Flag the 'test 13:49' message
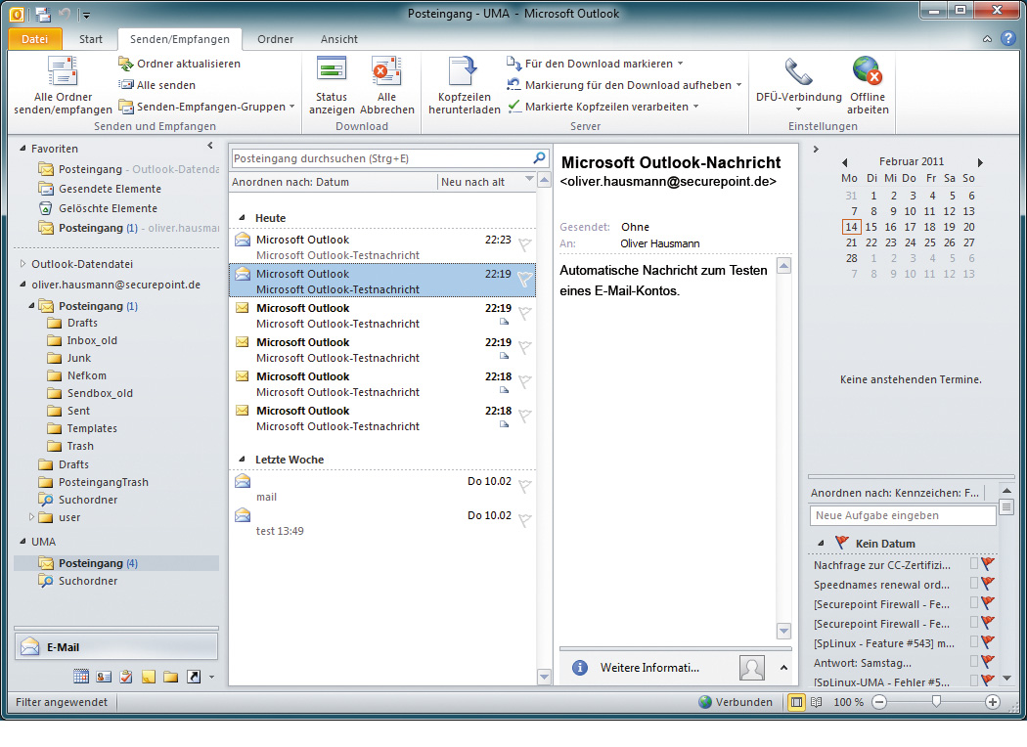Viewport: 1027px width, 747px height. tap(524, 520)
